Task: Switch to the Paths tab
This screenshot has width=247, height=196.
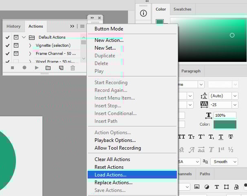Action: 205,174
